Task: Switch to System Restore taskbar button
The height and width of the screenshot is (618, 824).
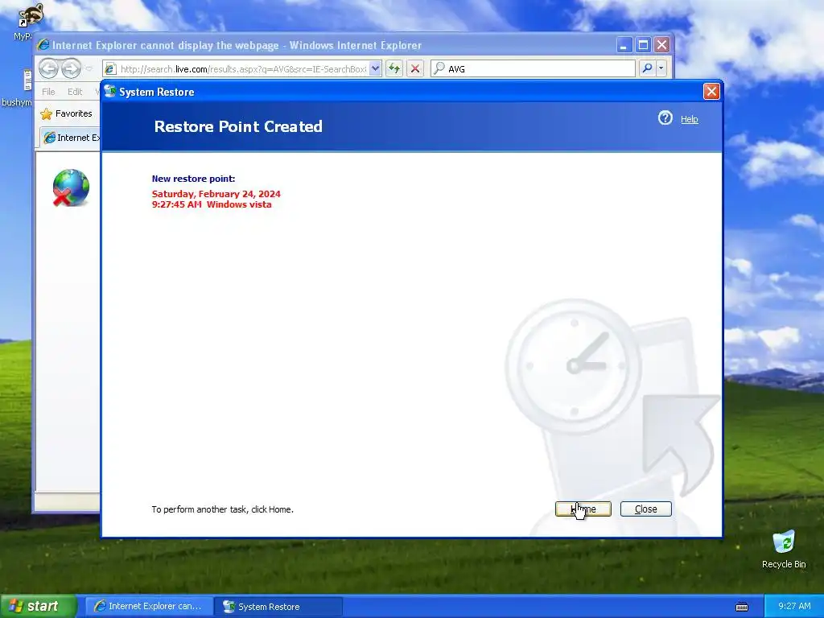Action: point(278,607)
